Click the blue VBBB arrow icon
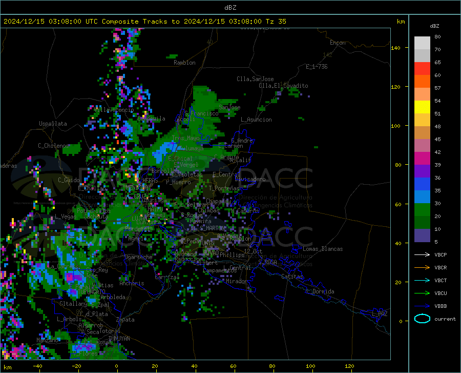Viewport: 461px width, 373px height. (422, 306)
